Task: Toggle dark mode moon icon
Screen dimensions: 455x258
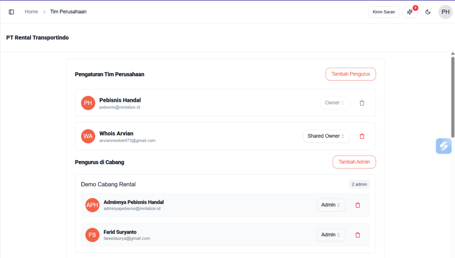Action: [x=428, y=12]
